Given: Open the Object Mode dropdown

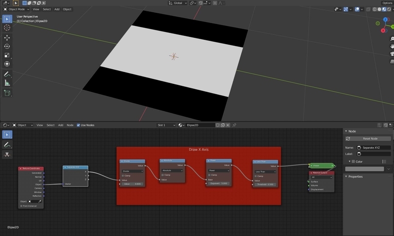Looking at the screenshot, I should click(16, 9).
